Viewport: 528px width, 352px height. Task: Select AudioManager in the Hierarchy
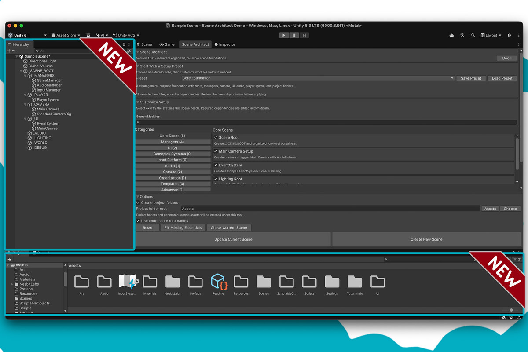click(49, 85)
